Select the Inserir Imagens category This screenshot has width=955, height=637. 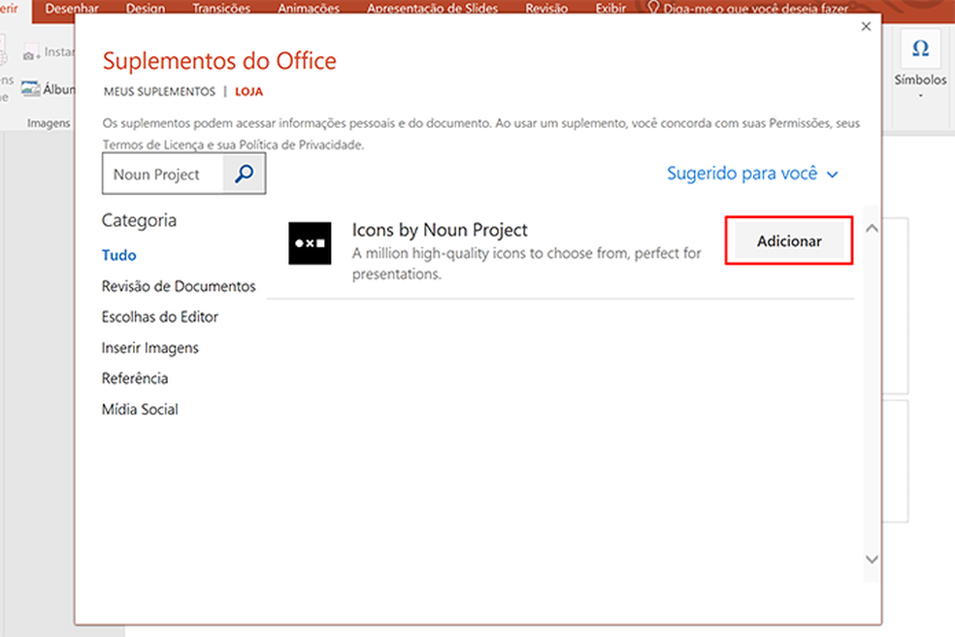click(x=150, y=347)
